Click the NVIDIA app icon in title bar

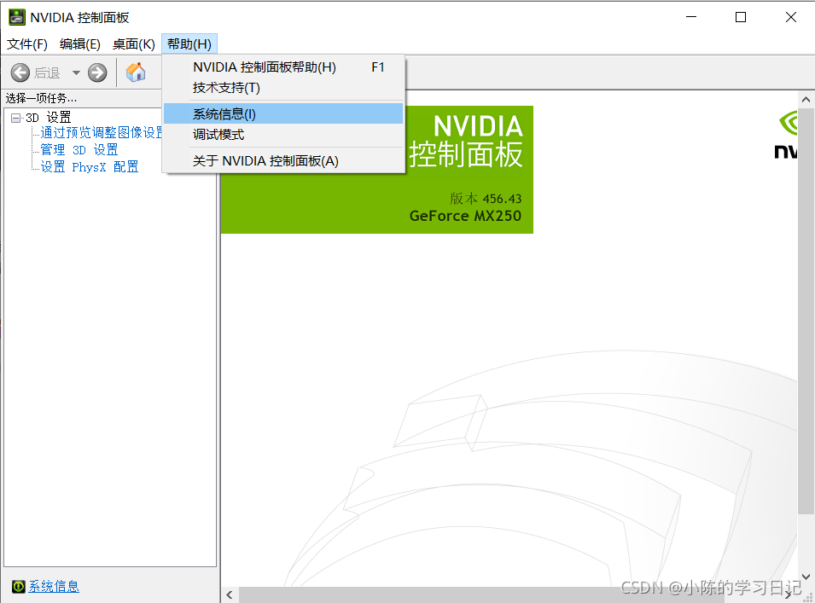click(x=16, y=17)
